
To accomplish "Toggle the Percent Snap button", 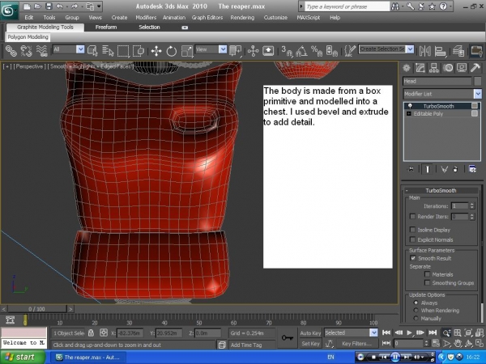I will click(317, 51).
